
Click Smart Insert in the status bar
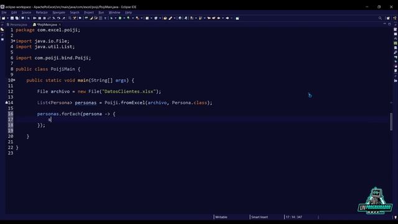click(259, 217)
